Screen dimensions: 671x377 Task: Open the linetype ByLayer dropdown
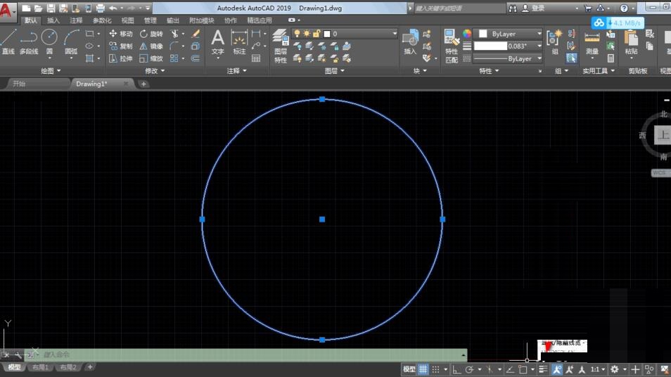[509, 58]
